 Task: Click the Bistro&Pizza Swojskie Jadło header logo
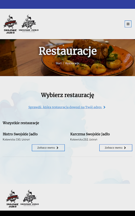[10, 24]
